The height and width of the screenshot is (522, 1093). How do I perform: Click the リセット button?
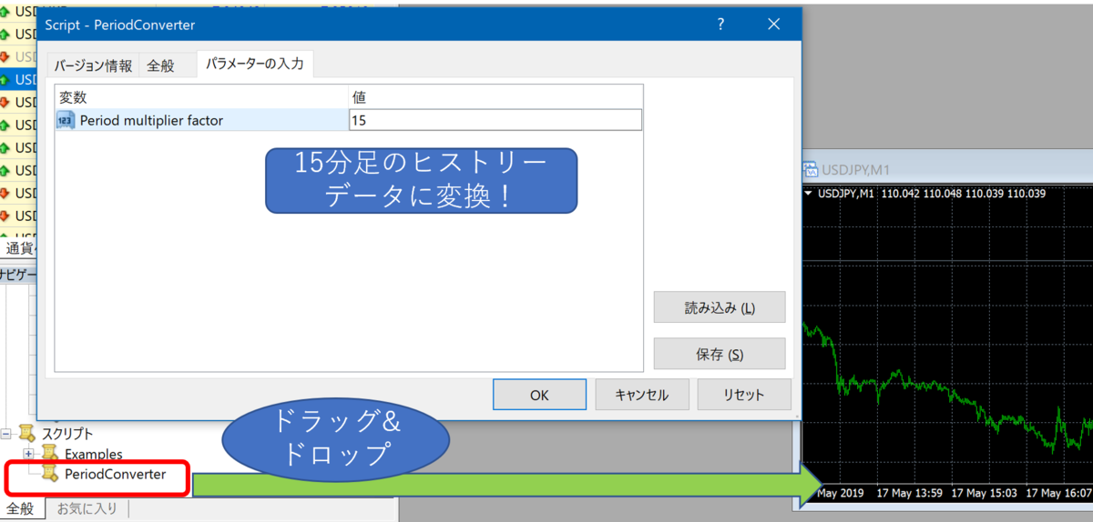click(x=744, y=395)
